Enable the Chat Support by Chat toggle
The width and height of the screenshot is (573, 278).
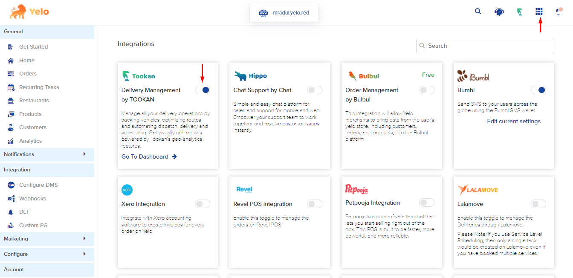coord(315,90)
